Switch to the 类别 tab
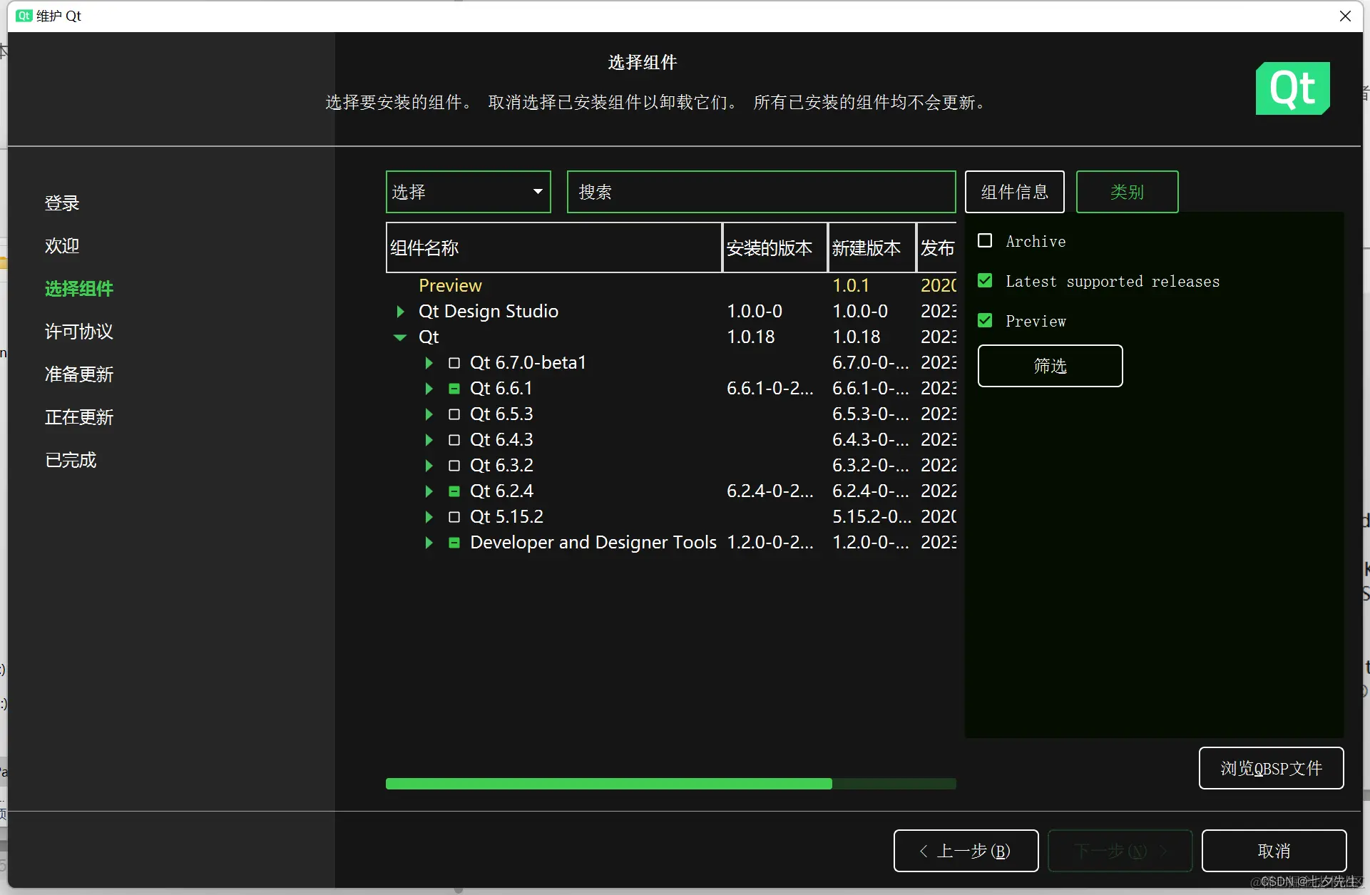 tap(1126, 192)
